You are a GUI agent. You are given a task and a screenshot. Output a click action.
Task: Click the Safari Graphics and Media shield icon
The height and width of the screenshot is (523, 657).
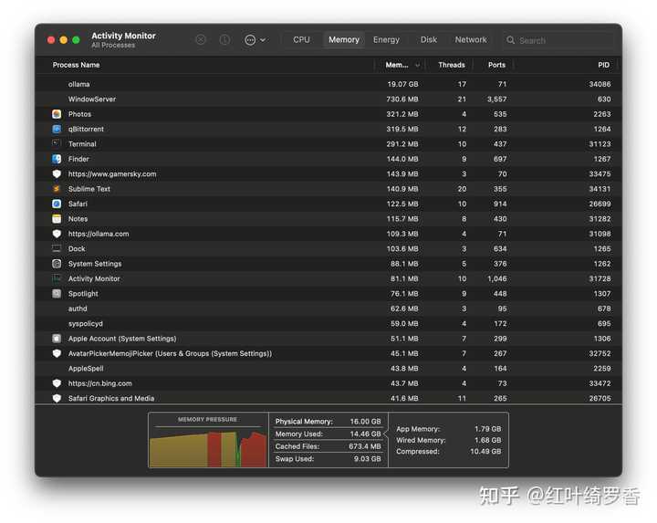pyautogui.click(x=57, y=399)
